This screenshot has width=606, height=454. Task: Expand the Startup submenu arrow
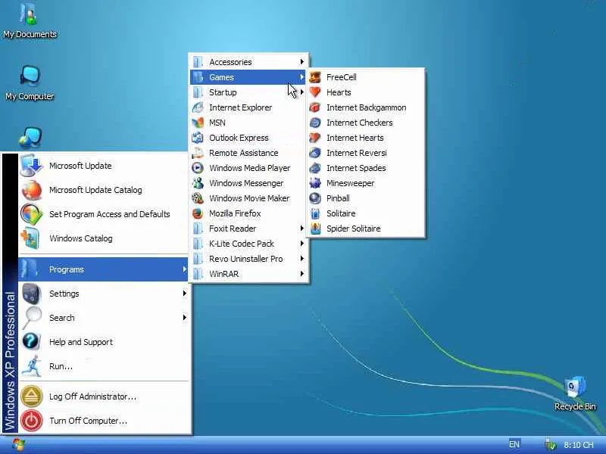(301, 92)
